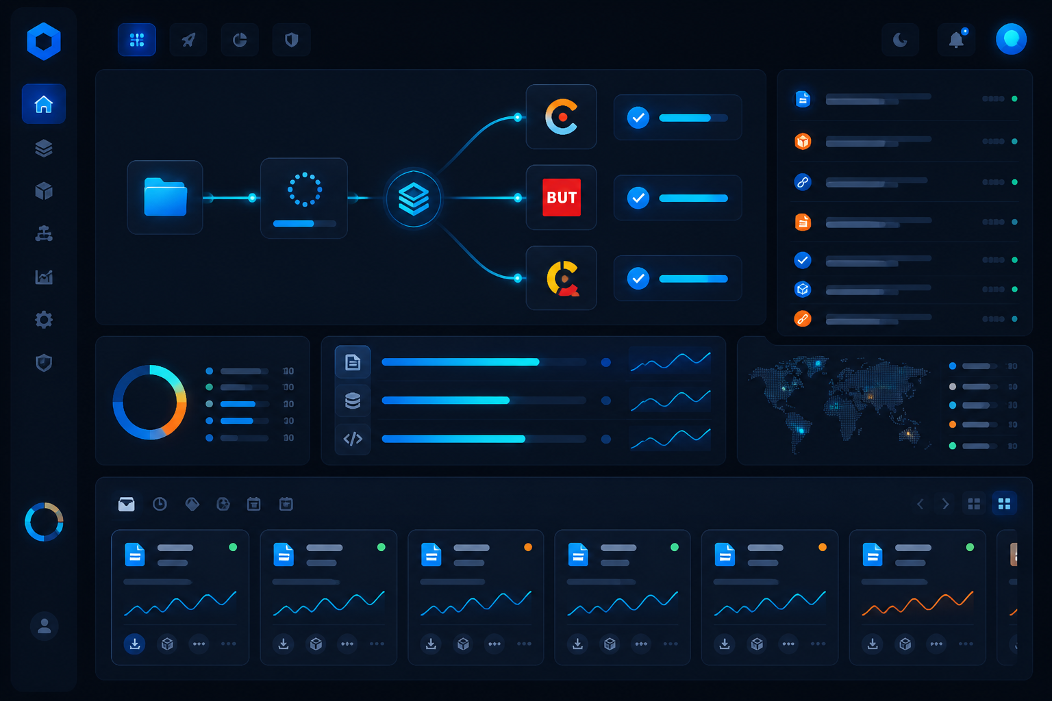Select the inbox filter tab
The height and width of the screenshot is (701, 1052).
[126, 504]
